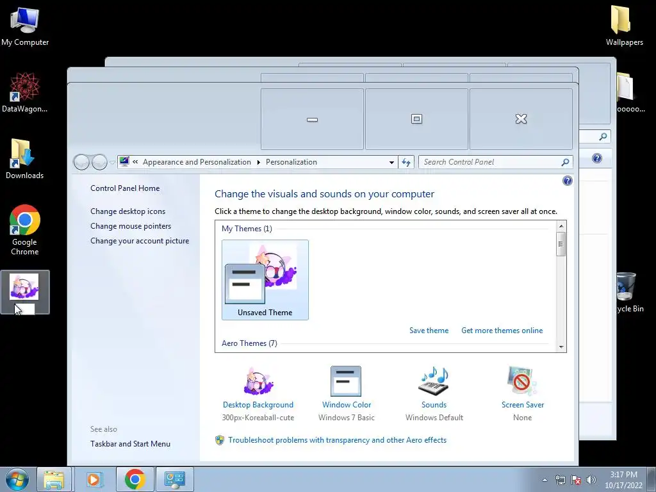Open Change your account picture

coord(139,241)
